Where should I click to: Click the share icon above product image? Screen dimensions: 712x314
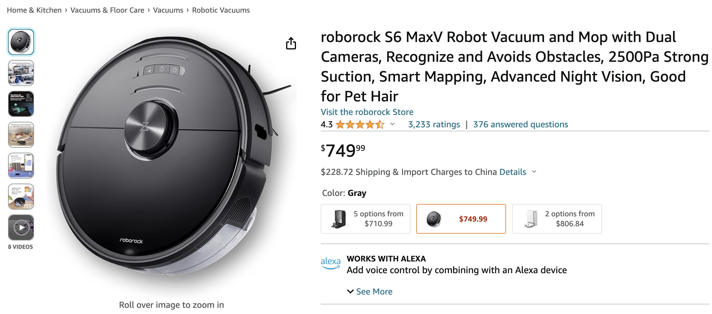[x=291, y=44]
